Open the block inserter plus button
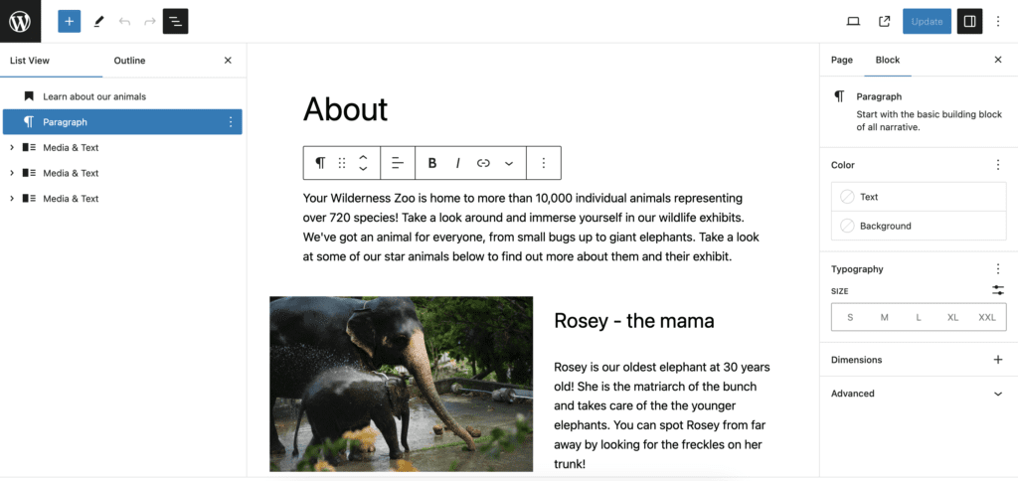Screen dimensions: 1018x481 click(x=69, y=21)
